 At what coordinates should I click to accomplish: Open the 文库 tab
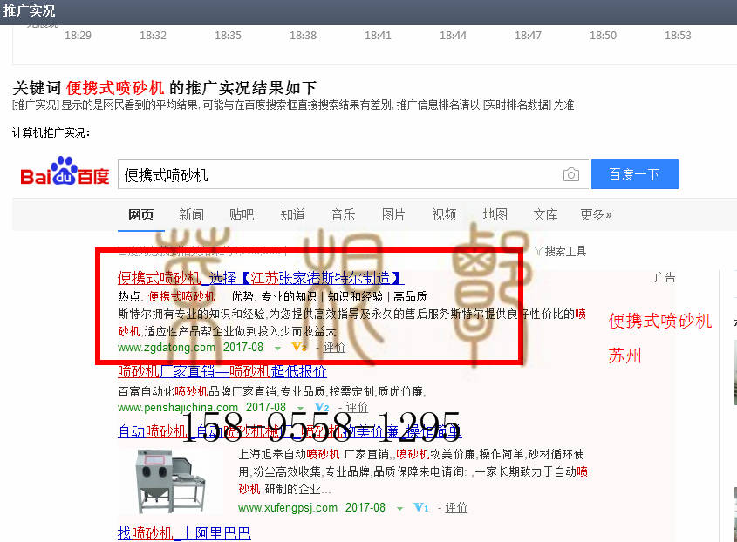[545, 214]
